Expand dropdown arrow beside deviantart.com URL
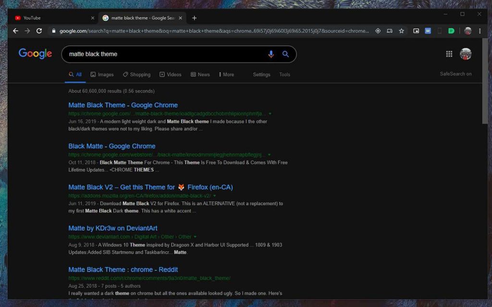The image size is (492, 307). pos(195,237)
